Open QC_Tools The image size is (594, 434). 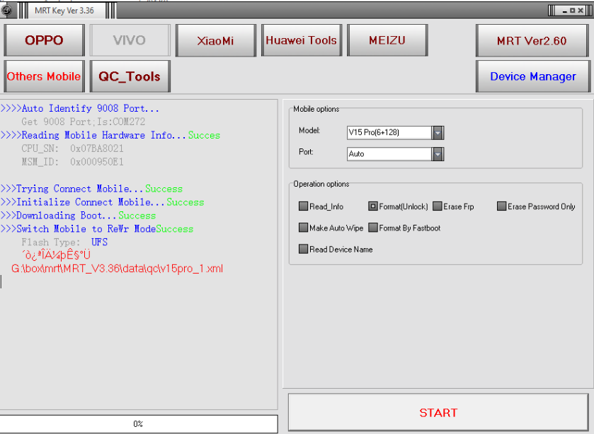point(130,76)
